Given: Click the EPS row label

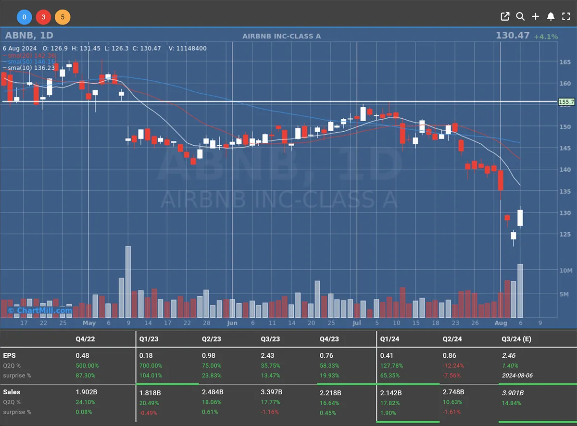Looking at the screenshot, I should tap(10, 356).
